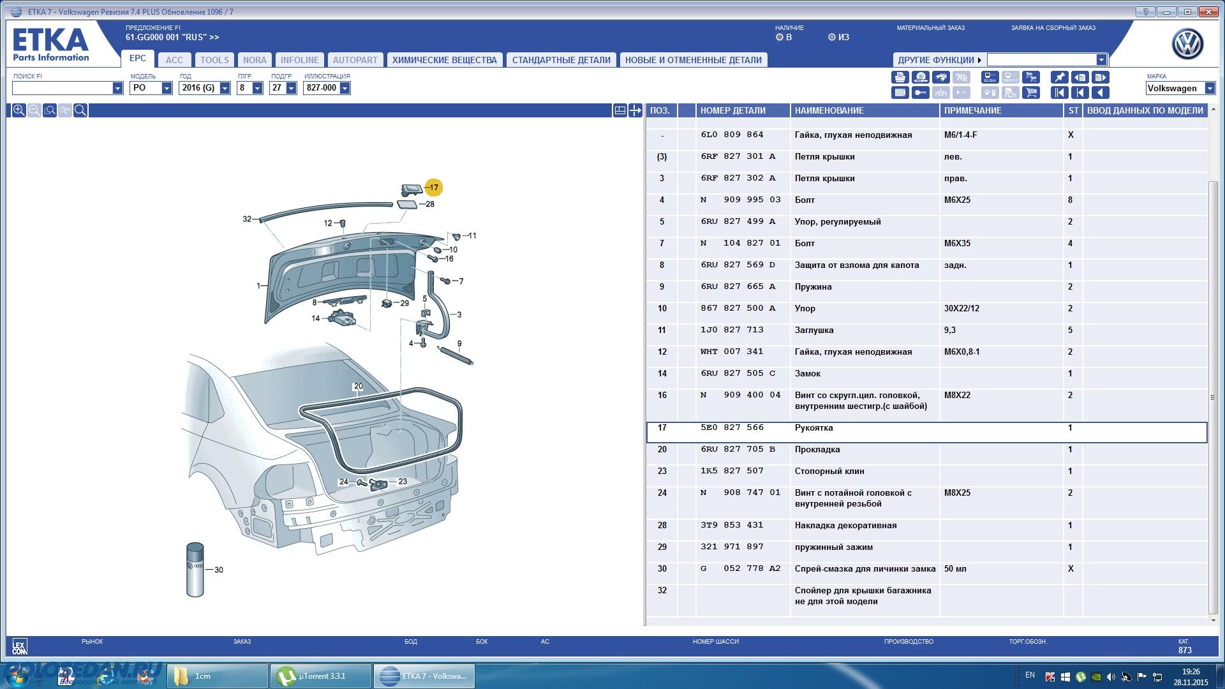Click the key icon in the toolbar
Image resolution: width=1225 pixels, height=689 pixels.
pos(921,93)
